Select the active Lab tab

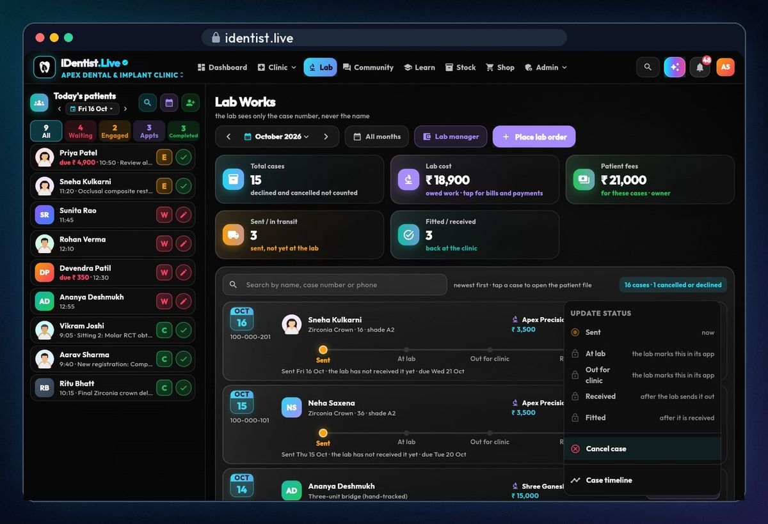click(x=320, y=67)
